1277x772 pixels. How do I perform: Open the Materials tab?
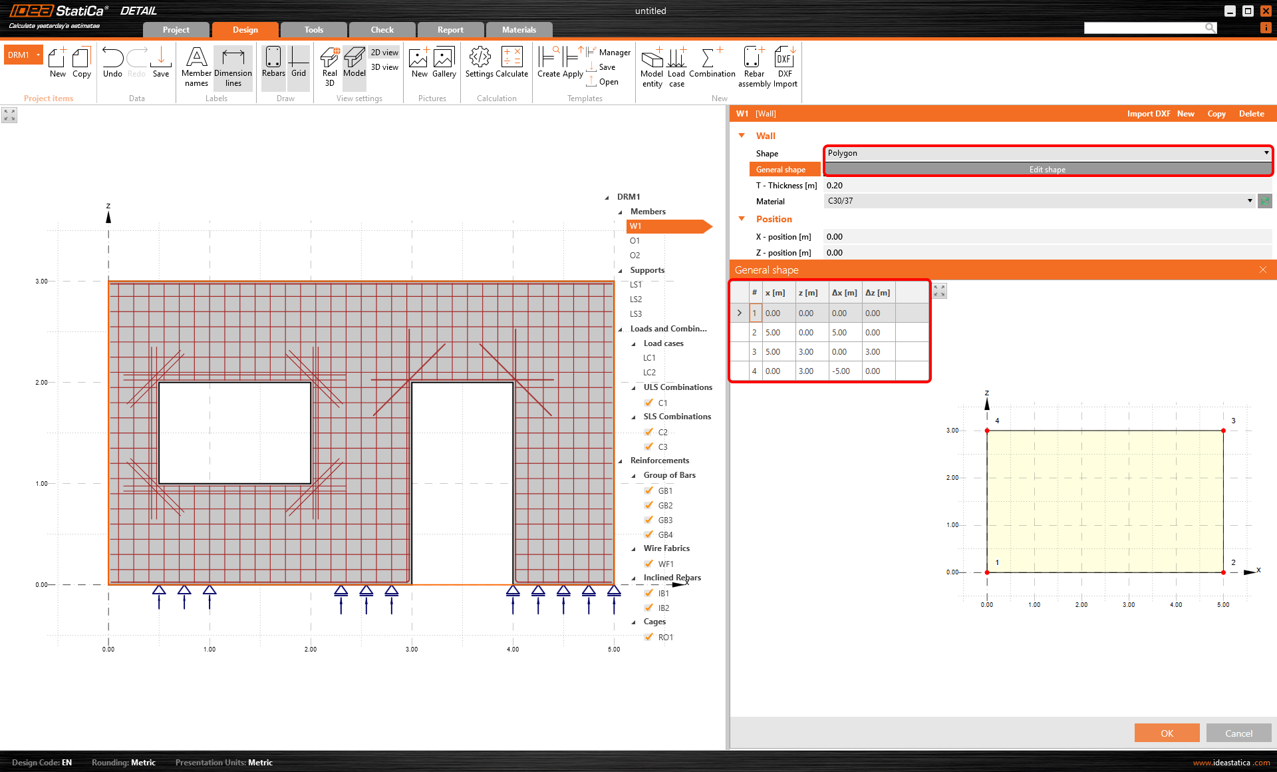click(519, 30)
